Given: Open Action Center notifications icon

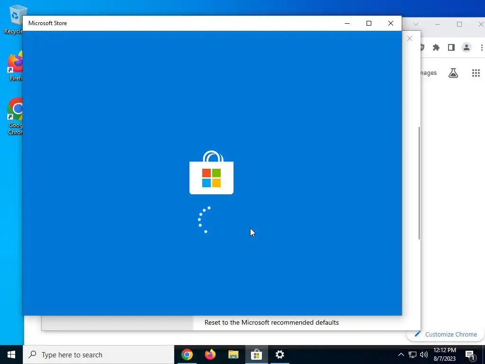Looking at the screenshot, I should (x=470, y=355).
